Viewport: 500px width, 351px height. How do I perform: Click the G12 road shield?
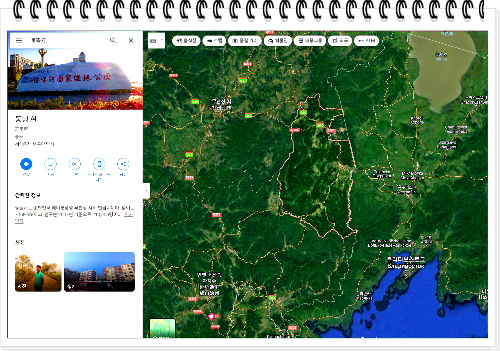tap(272, 298)
